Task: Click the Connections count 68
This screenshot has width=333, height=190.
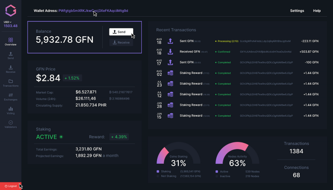Action: point(296,175)
